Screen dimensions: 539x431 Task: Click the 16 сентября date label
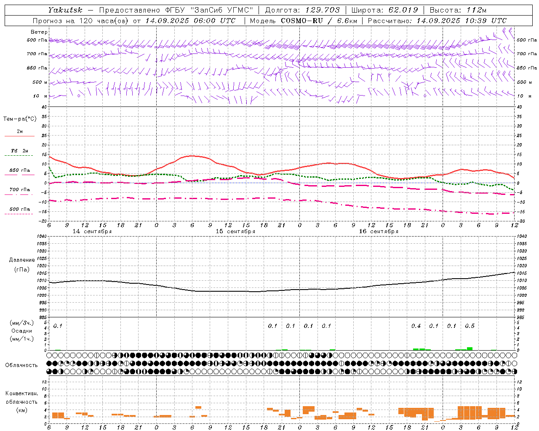pyautogui.click(x=379, y=231)
